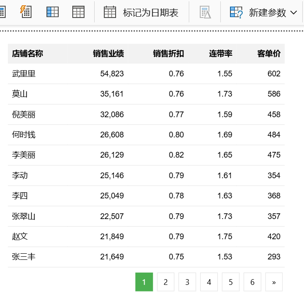Select store name 莫山
The height and width of the screenshot is (302, 304).
(x=20, y=94)
